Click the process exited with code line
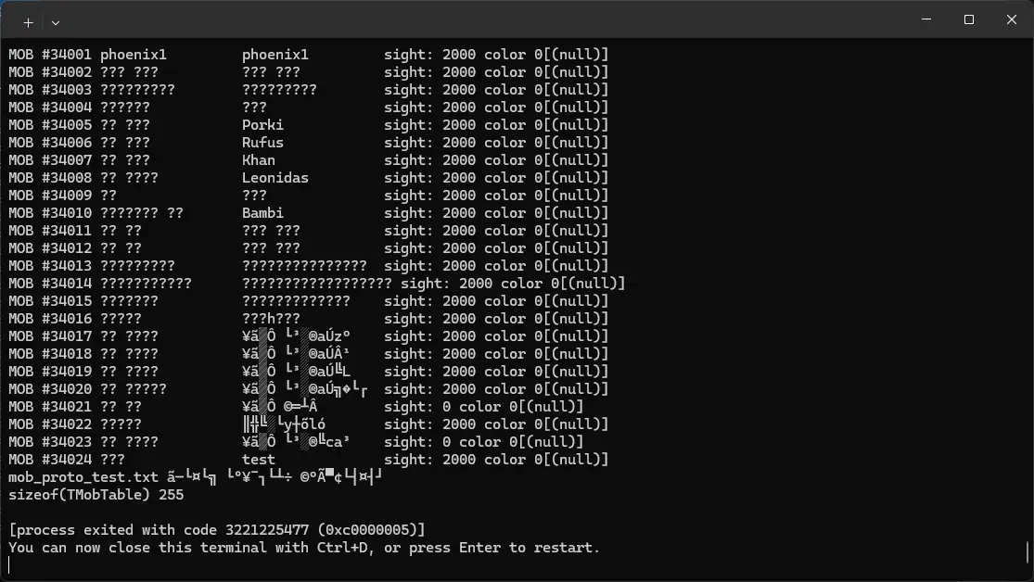This screenshot has width=1034, height=582. 217,530
